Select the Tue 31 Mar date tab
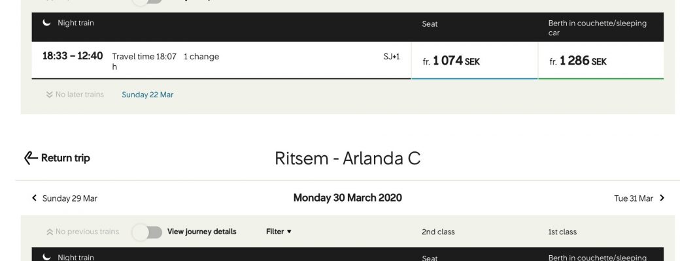This screenshot has height=261, width=680. tap(633, 198)
